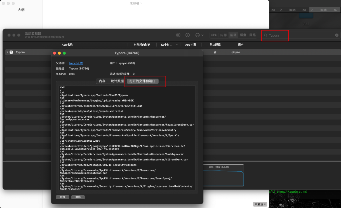The height and width of the screenshot is (208, 341).
Task: Click the .plist-cache.WW0rKBJK path line
Action: point(97,101)
